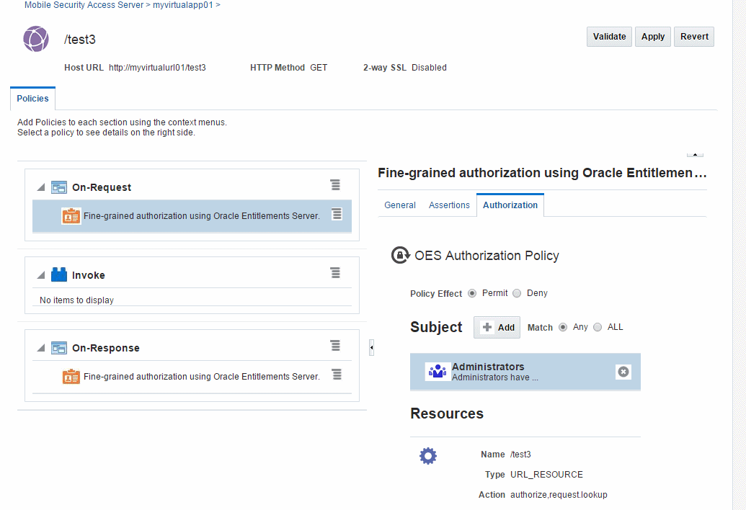Click the host URL http://myvirtualurl01/test3

click(x=157, y=68)
